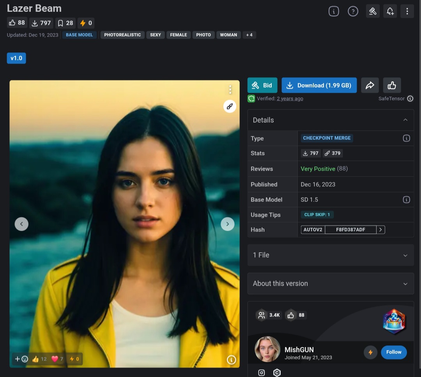
Task: Click the image info icon at bottom right
Action: (232, 360)
